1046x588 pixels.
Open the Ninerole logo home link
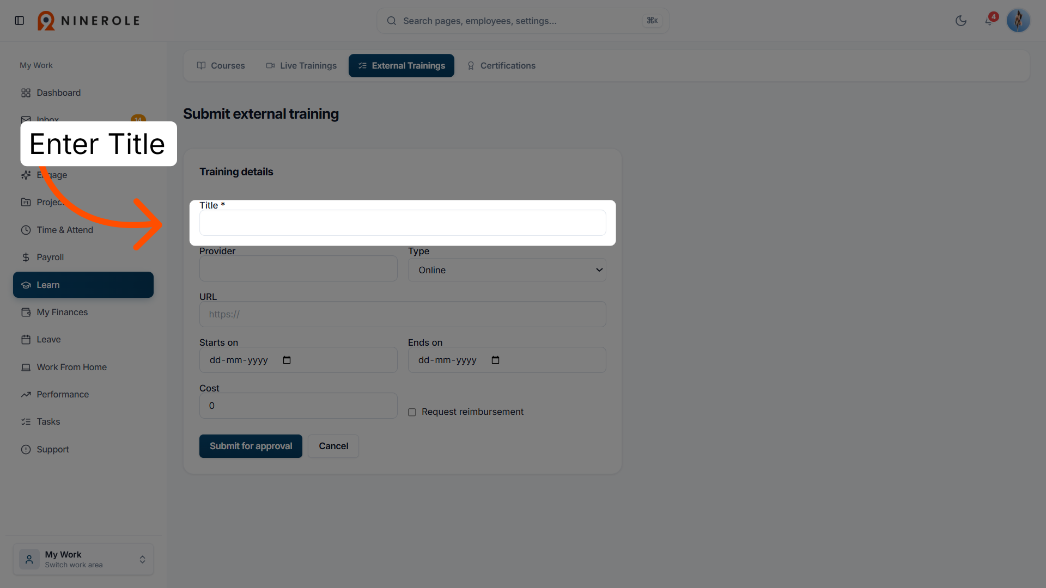click(89, 21)
